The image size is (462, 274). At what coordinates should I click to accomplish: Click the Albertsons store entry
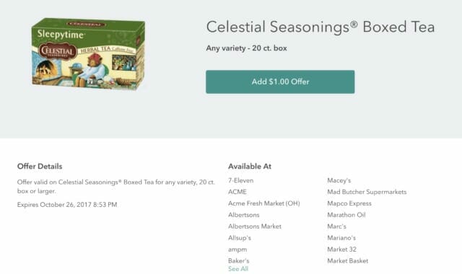pos(244,215)
